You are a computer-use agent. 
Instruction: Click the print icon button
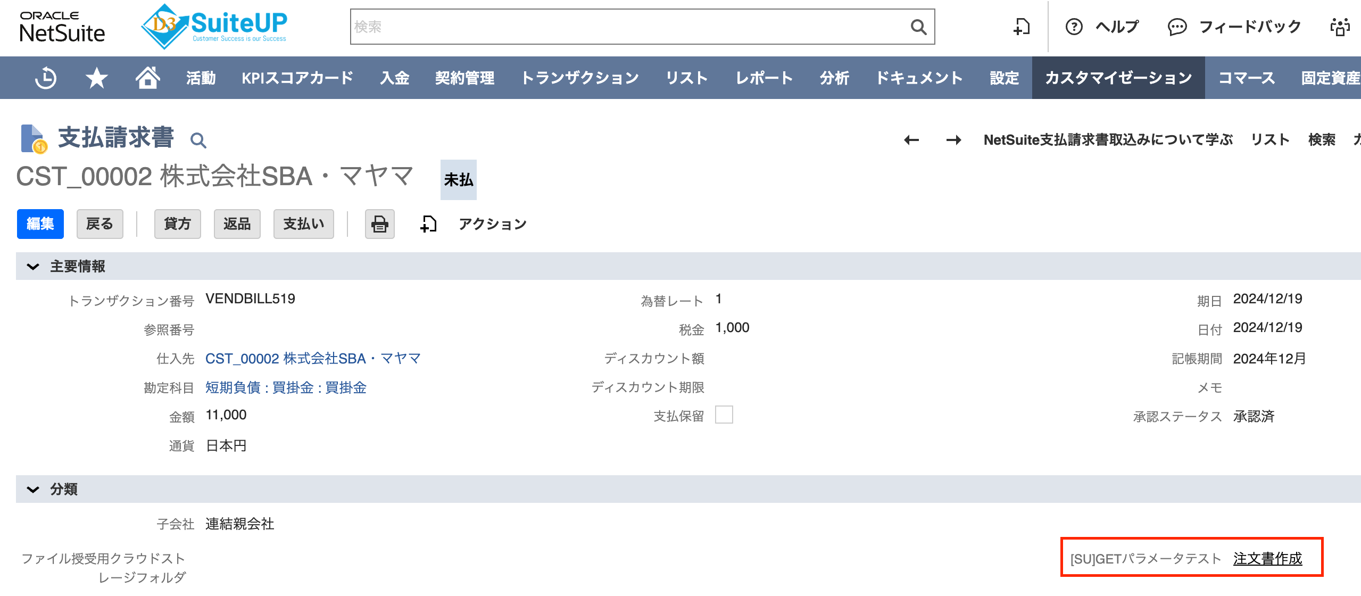379,224
